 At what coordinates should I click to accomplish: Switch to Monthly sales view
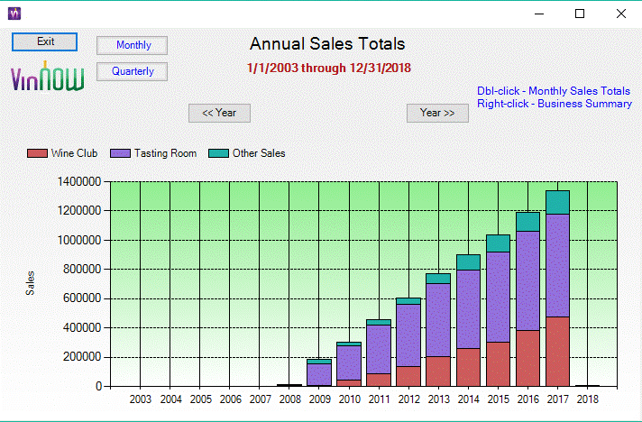pos(133,45)
